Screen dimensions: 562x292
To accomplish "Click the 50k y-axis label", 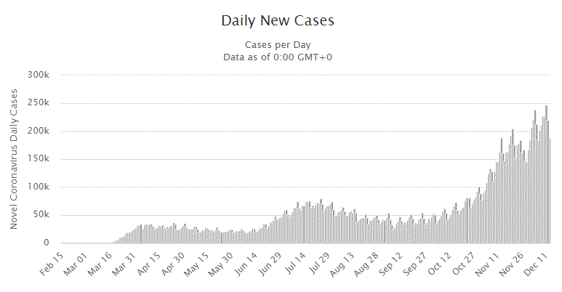I will pyautogui.click(x=39, y=215).
